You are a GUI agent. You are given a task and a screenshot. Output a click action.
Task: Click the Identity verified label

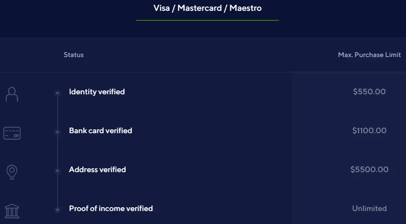tap(97, 92)
